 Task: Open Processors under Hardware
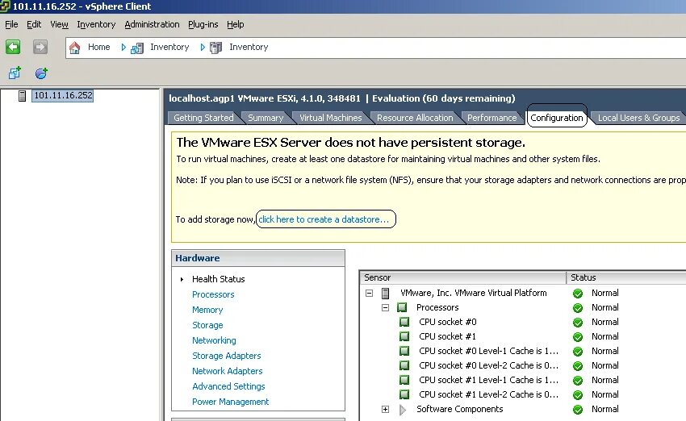point(213,294)
